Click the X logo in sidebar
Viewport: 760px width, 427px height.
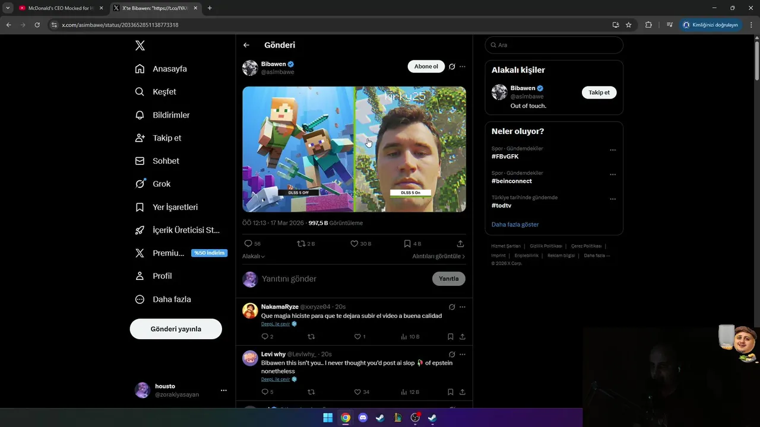(140, 46)
